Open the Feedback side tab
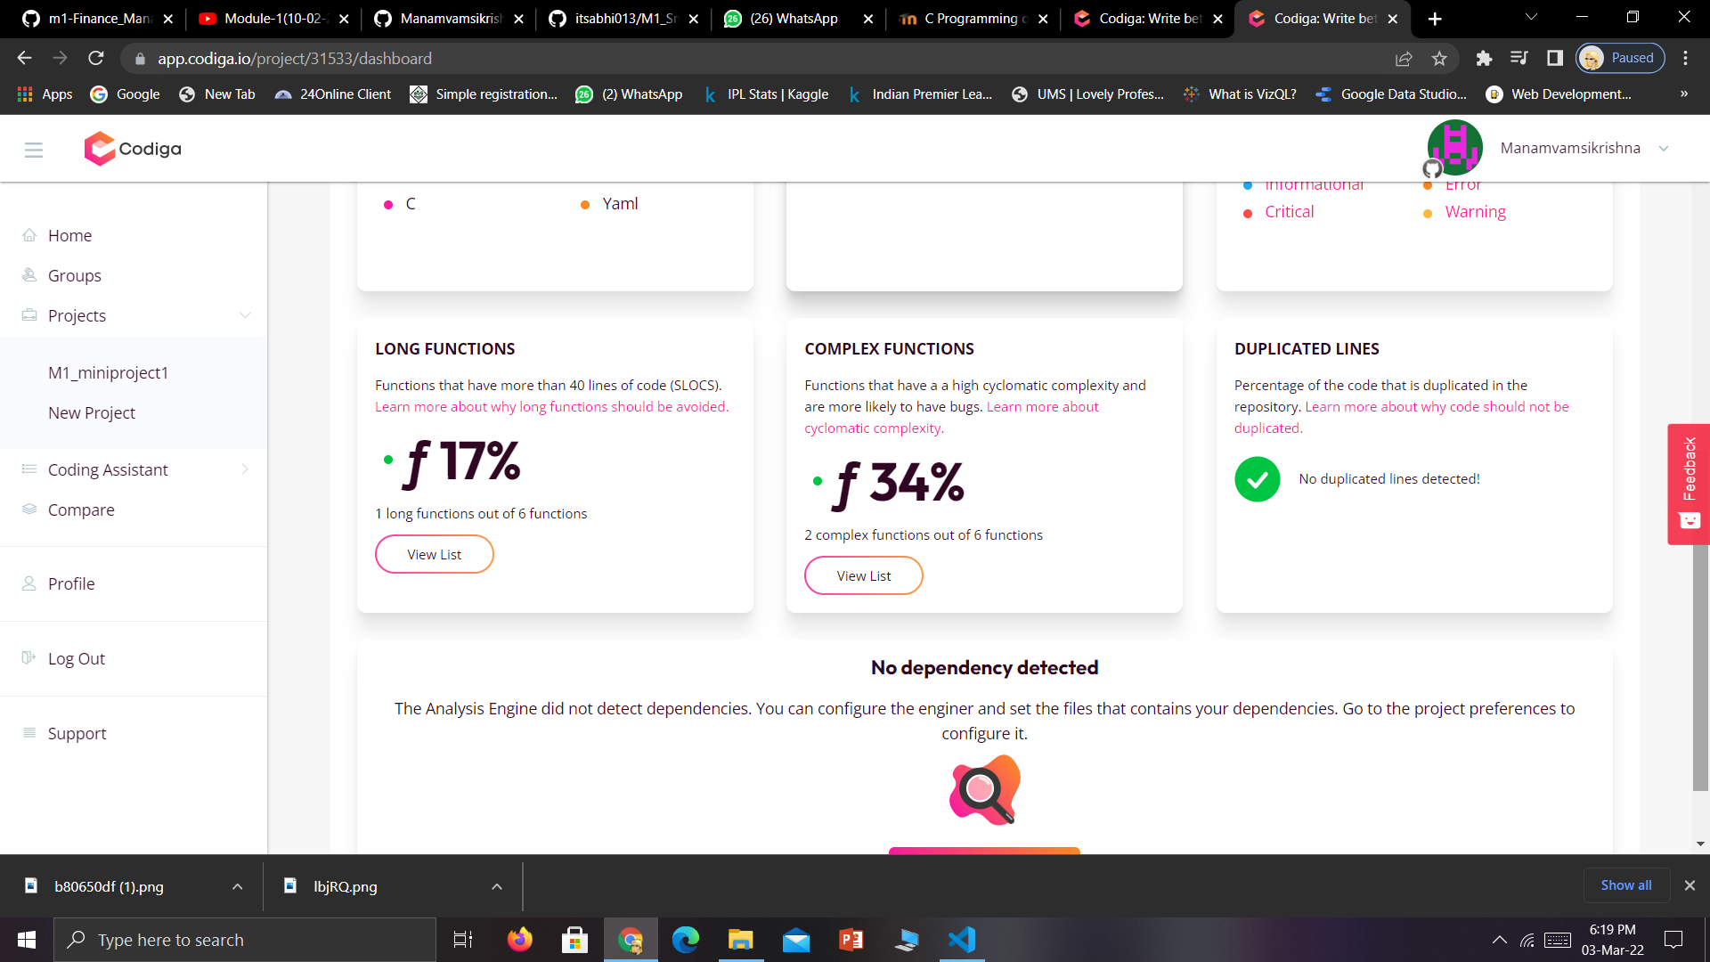The height and width of the screenshot is (962, 1710). (1689, 484)
